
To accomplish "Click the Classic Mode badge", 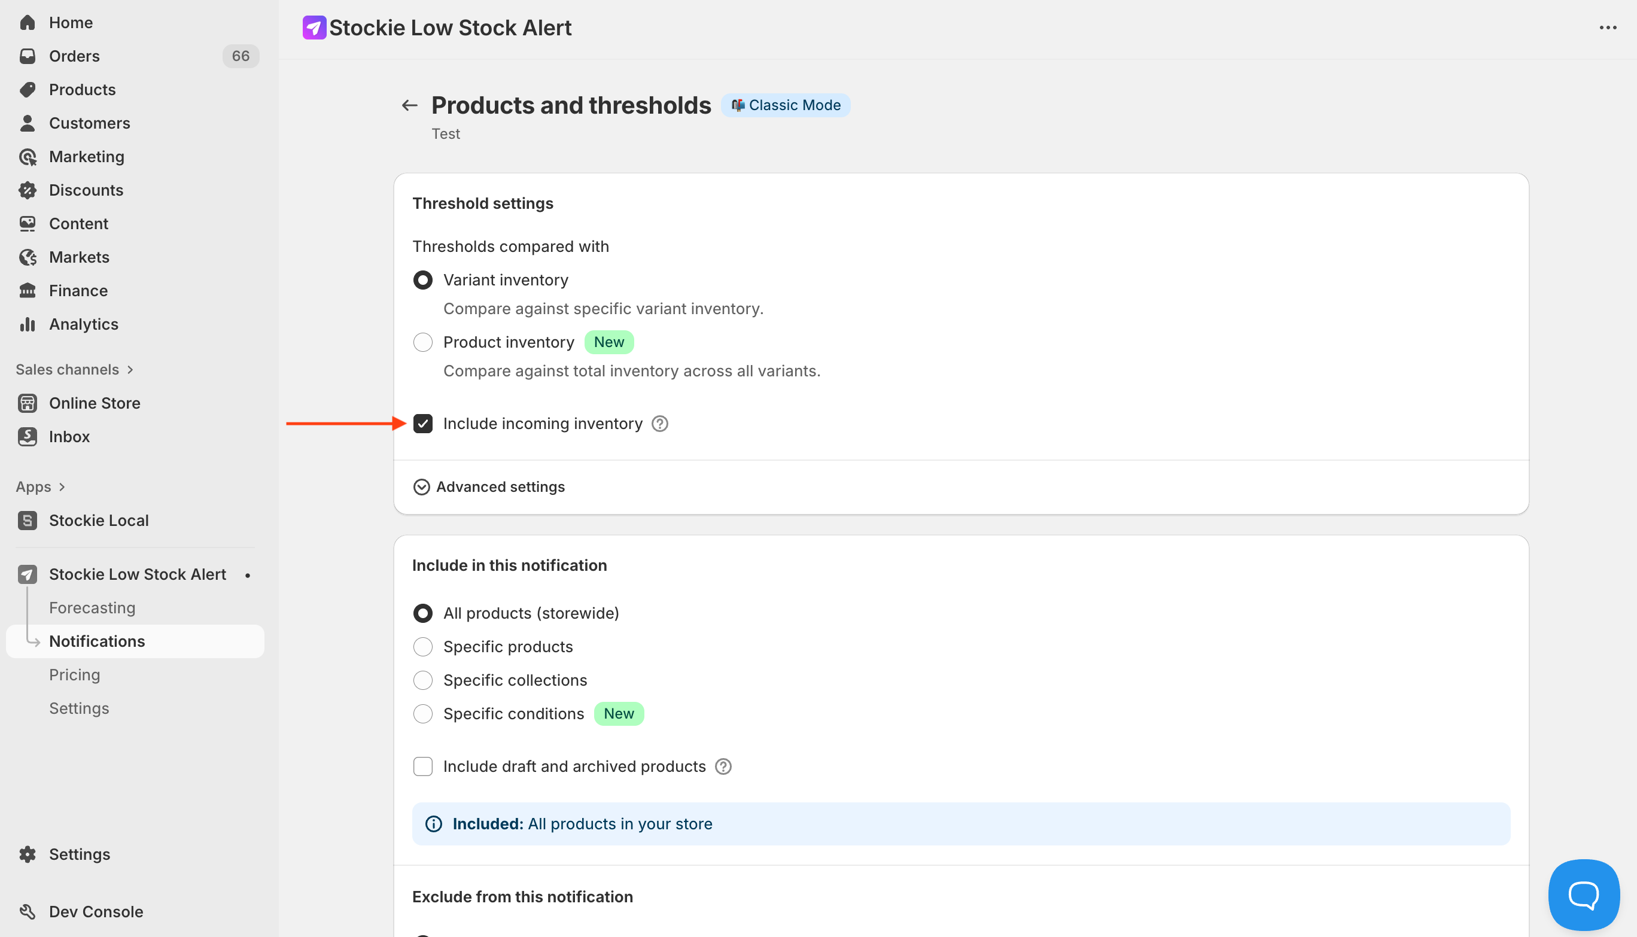I will 785,105.
